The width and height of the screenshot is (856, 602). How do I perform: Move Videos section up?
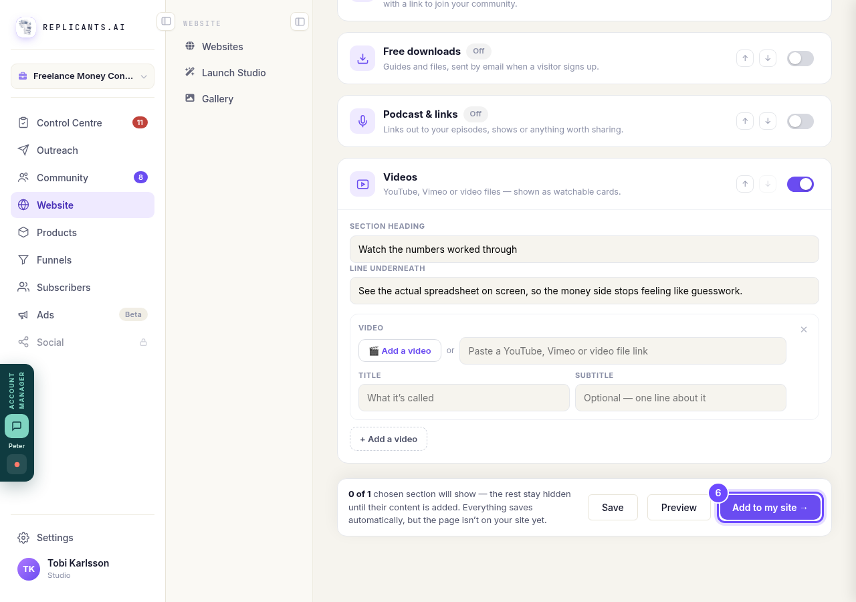745,184
